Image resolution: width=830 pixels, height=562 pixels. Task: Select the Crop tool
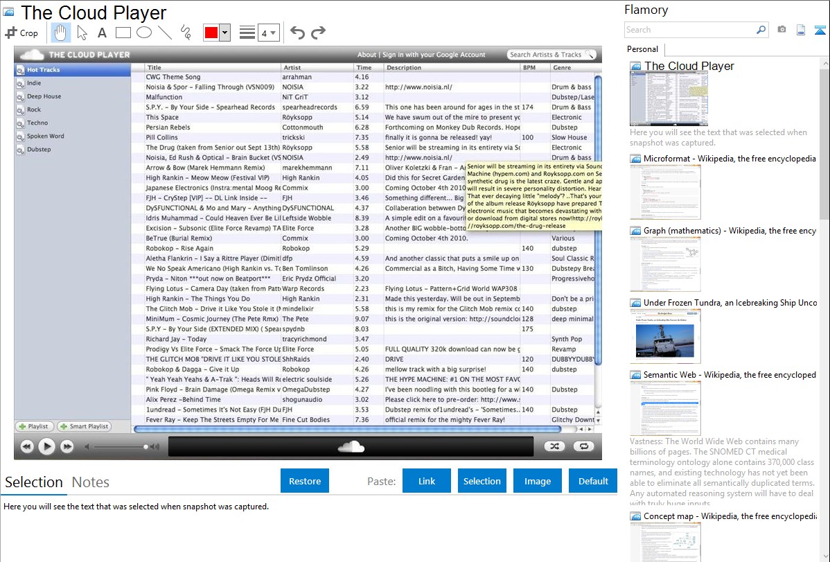[x=21, y=33]
